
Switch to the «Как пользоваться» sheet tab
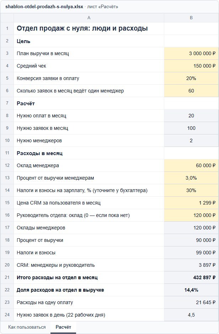27,327
